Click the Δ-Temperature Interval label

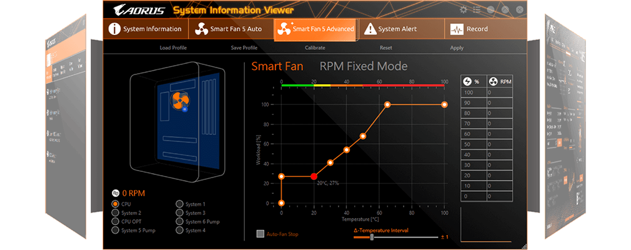tap(380, 231)
